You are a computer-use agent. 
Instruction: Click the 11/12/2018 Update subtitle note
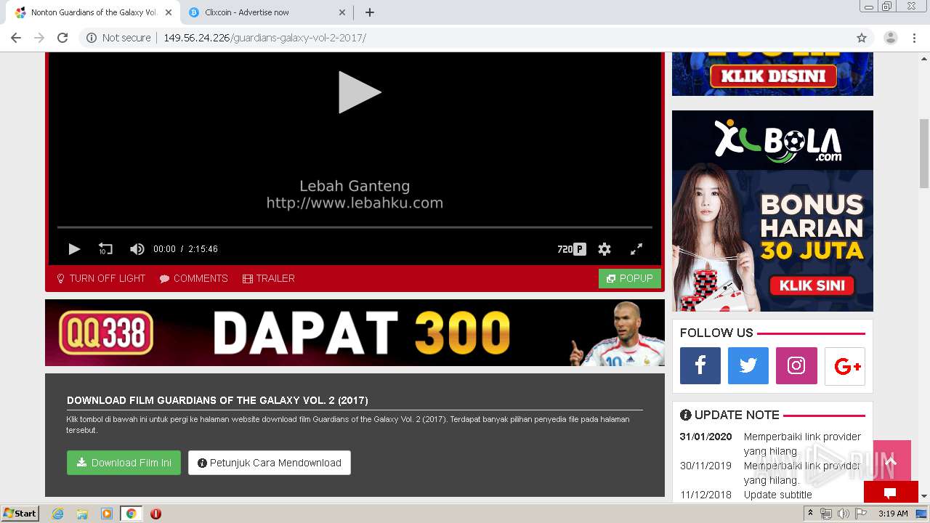[746, 495]
